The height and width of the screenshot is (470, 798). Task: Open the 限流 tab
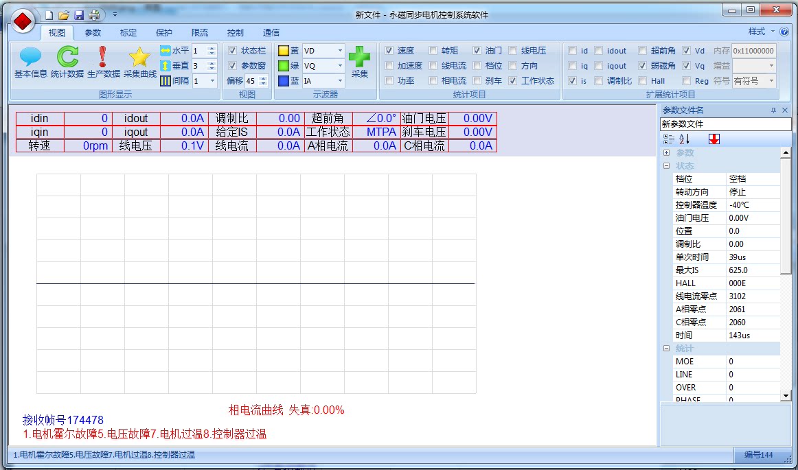tap(199, 32)
